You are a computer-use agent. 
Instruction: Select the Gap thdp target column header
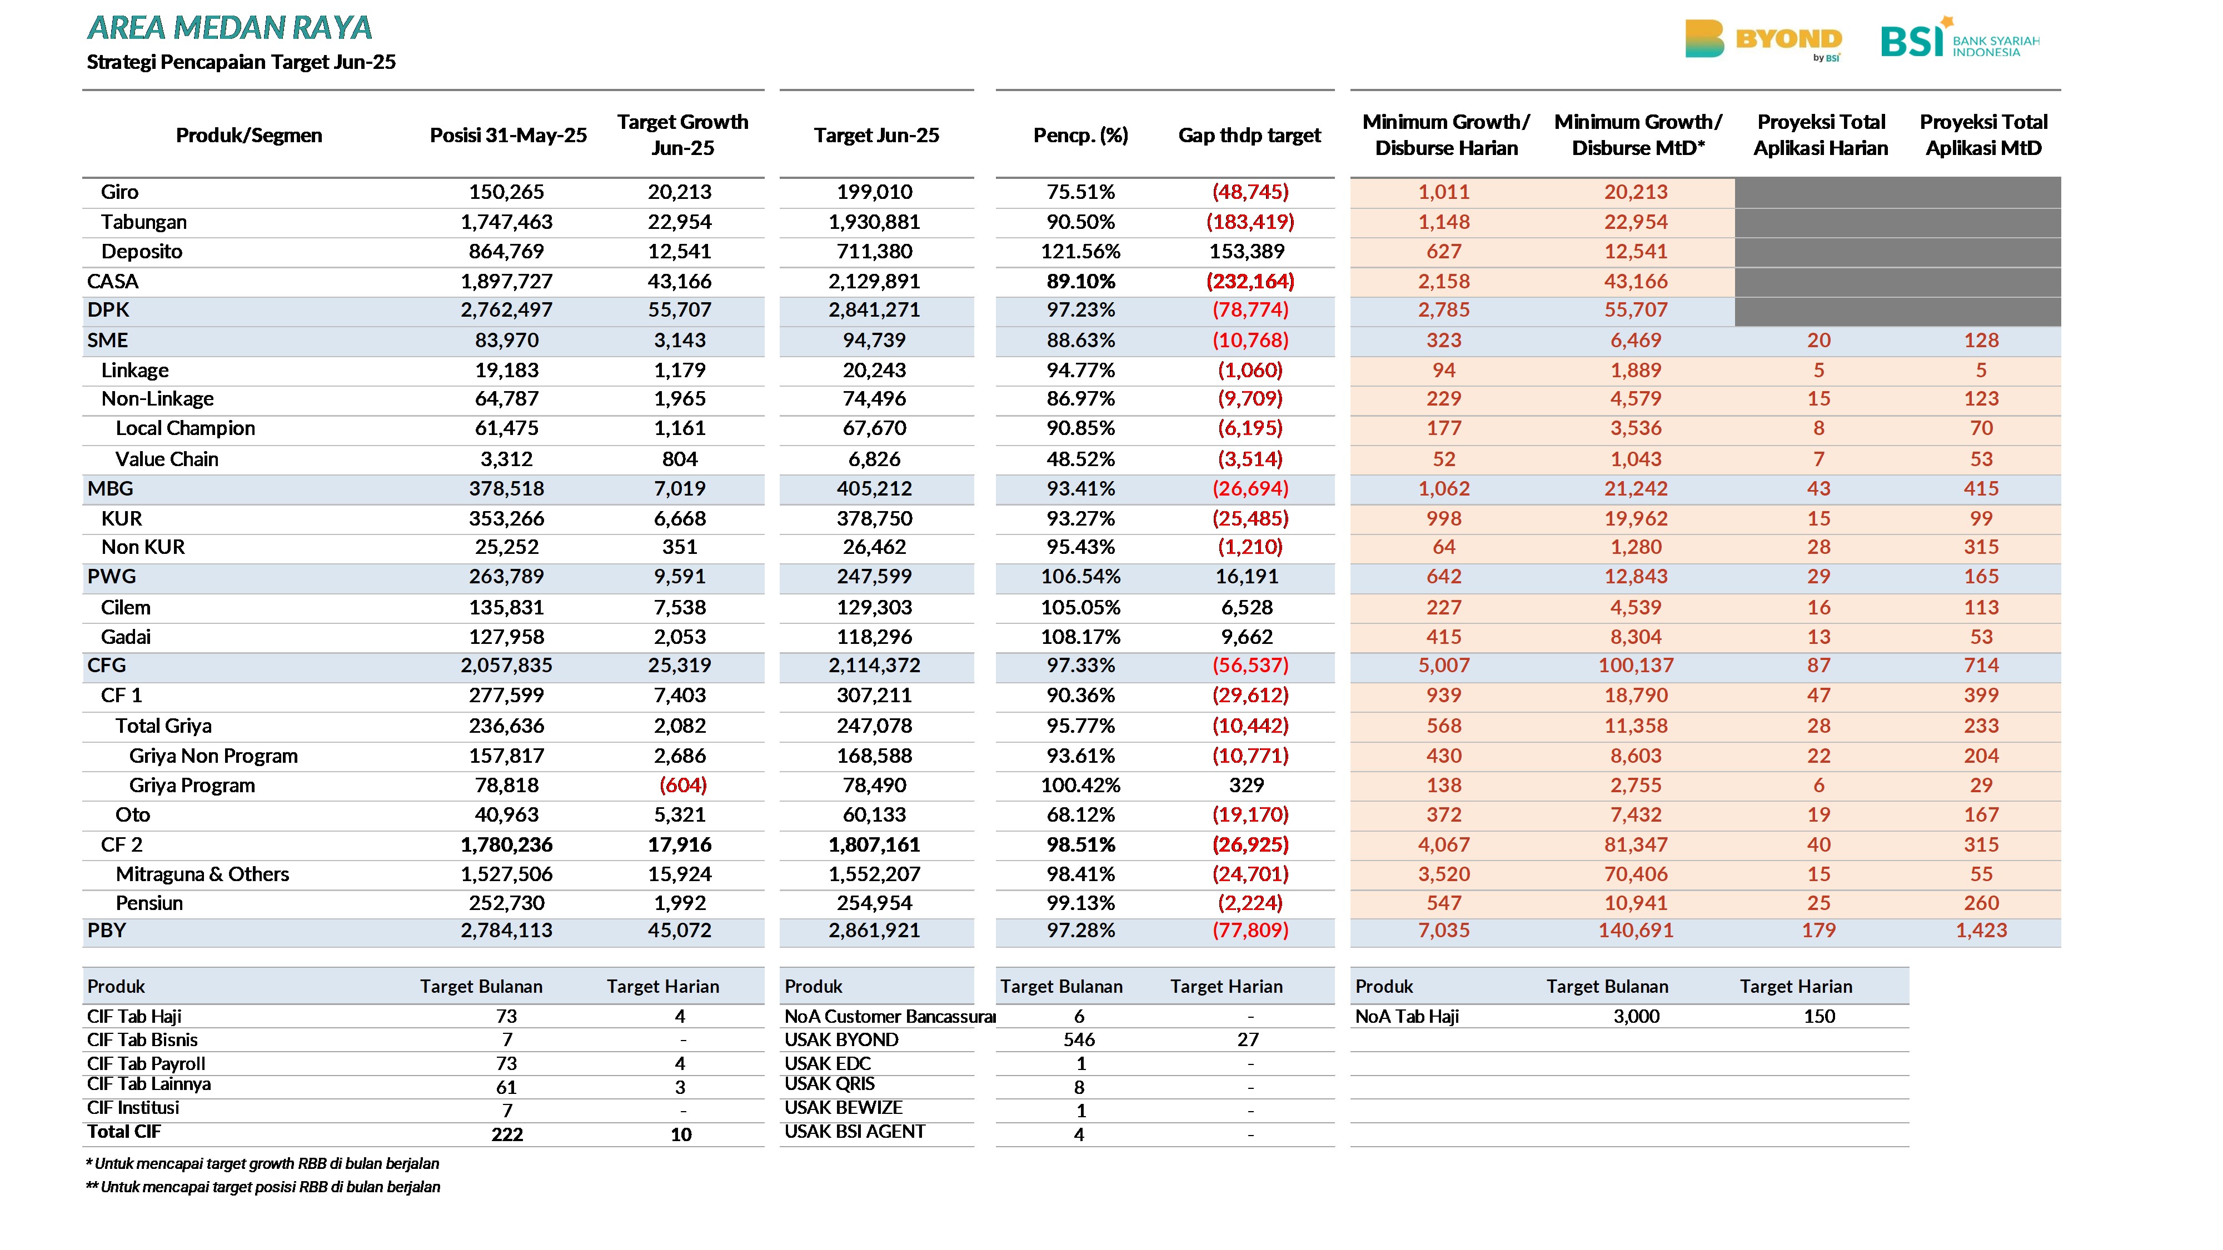click(1249, 136)
